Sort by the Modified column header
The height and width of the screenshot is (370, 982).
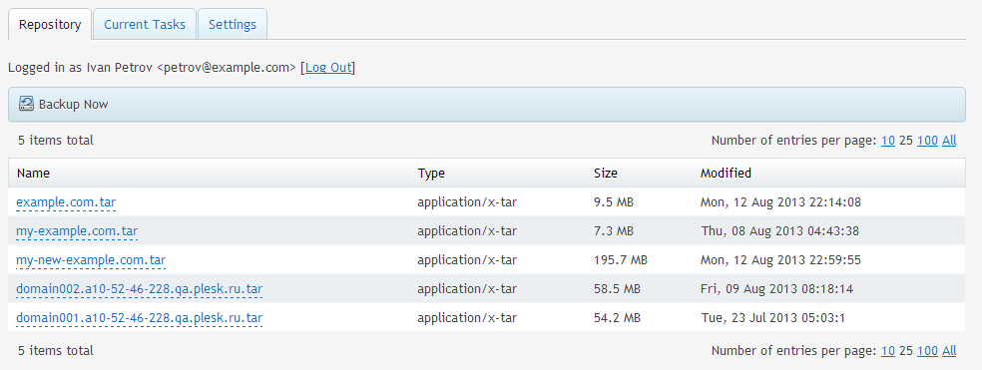tap(726, 173)
